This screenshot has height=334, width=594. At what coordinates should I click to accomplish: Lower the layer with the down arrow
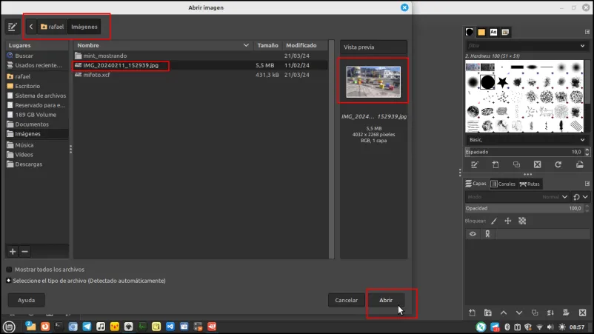[519, 313]
